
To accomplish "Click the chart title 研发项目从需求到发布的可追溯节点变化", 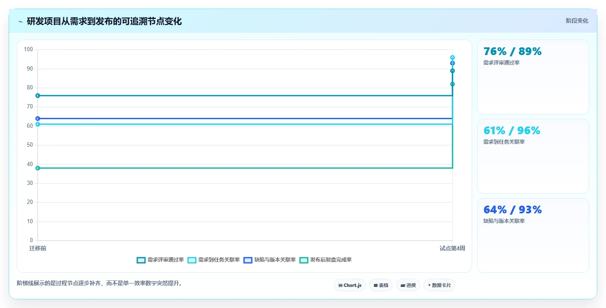I will [x=104, y=22].
